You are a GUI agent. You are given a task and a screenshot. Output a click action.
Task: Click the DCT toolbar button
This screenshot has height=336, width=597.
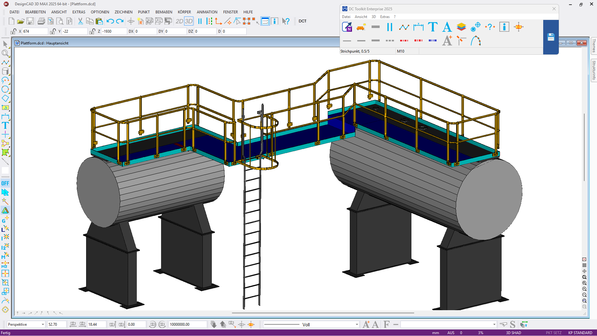pyautogui.click(x=302, y=21)
